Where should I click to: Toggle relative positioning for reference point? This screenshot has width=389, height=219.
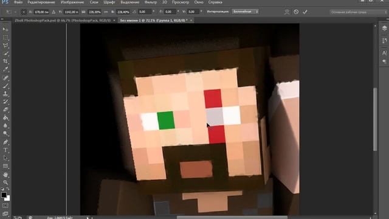(x=53, y=12)
